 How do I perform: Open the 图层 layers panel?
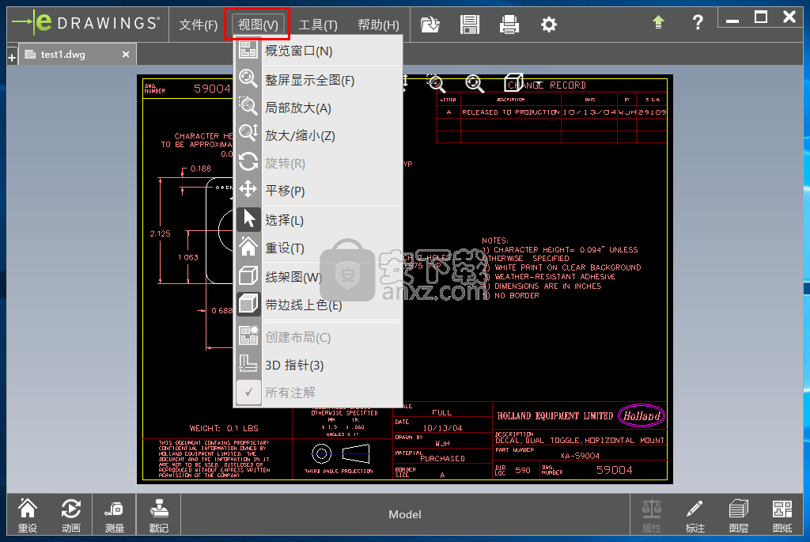(x=739, y=515)
